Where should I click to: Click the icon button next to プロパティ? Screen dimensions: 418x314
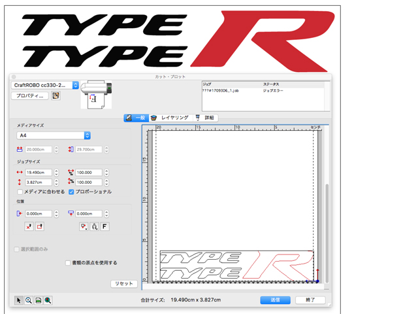point(56,96)
